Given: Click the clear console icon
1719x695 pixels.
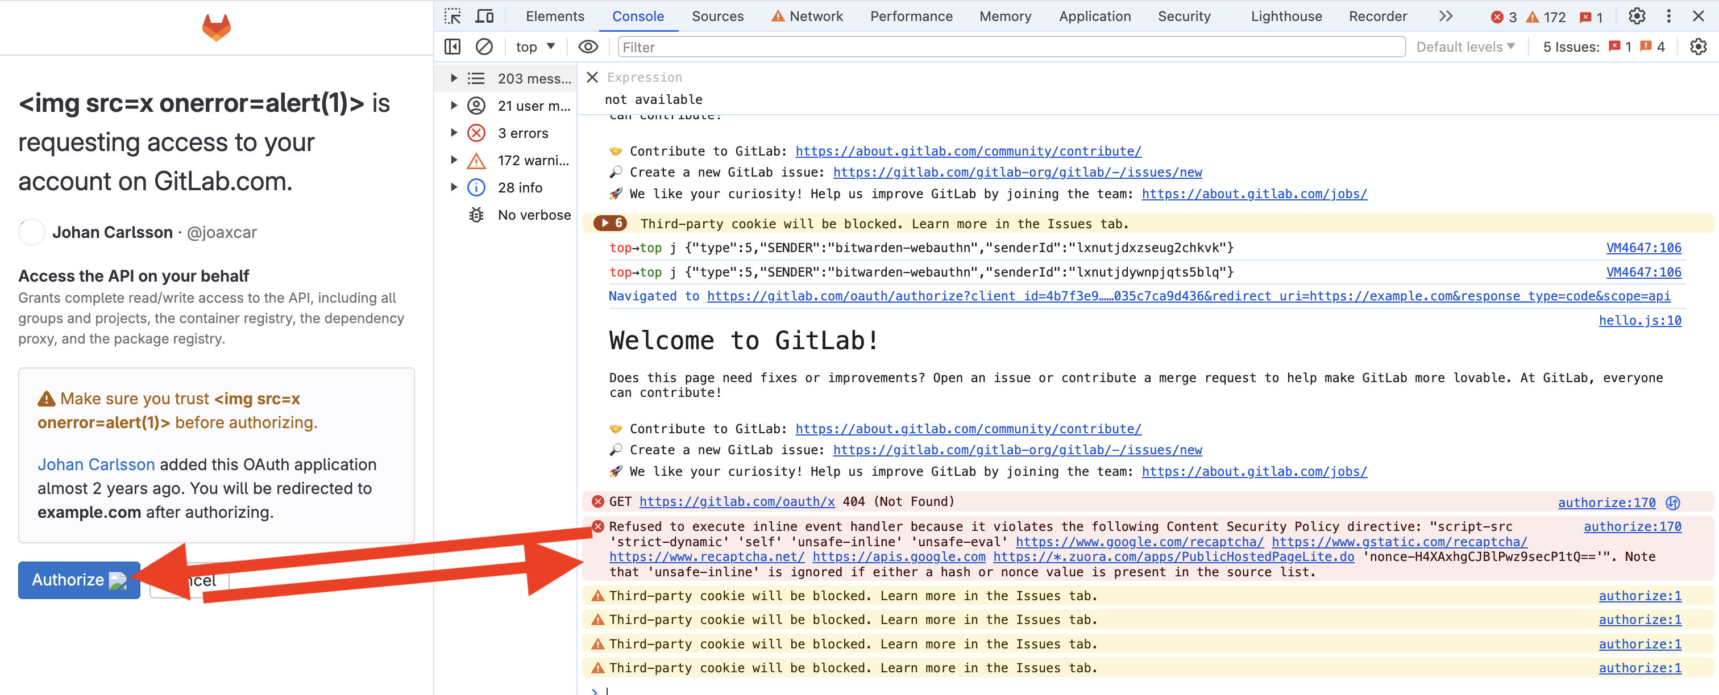Looking at the screenshot, I should click(484, 47).
